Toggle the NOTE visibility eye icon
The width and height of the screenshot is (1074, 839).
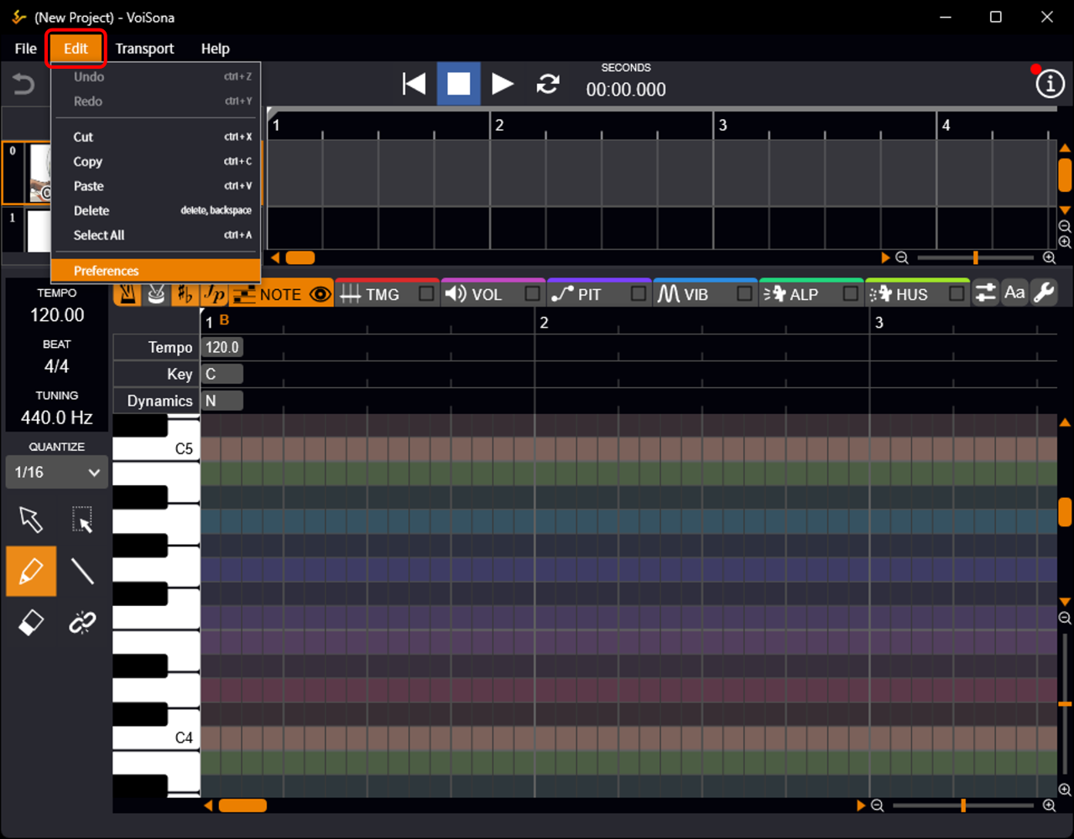tap(320, 294)
